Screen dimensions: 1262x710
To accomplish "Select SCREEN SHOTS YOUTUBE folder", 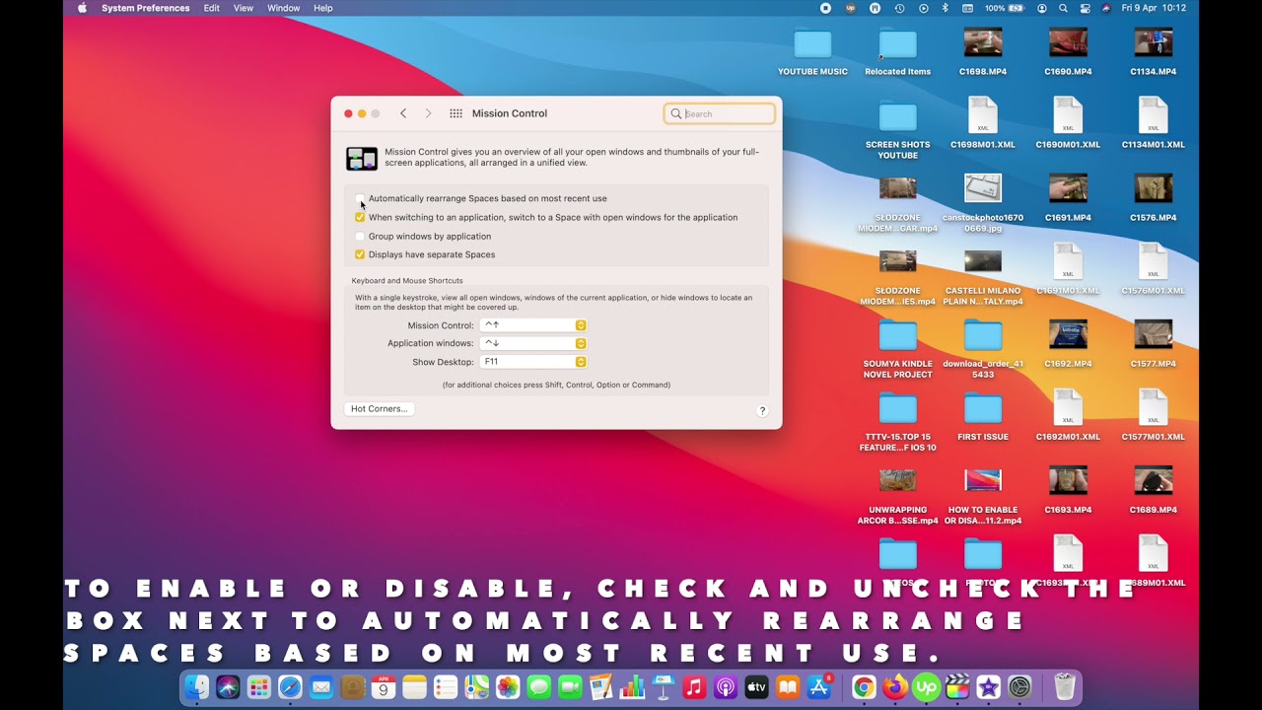I will [x=897, y=131].
